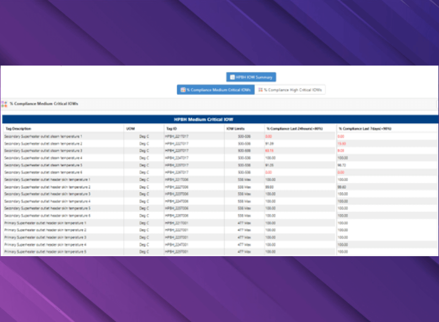Sort by % Compliance Last 7days column header
Image resolution: width=439 pixels, height=322 pixels.
[365, 129]
